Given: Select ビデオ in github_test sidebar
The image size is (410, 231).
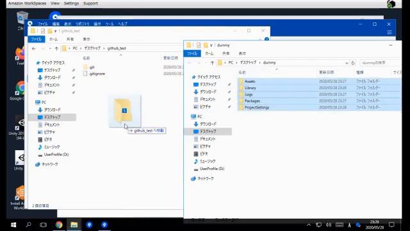Looking at the screenshot, I should pos(48,140).
